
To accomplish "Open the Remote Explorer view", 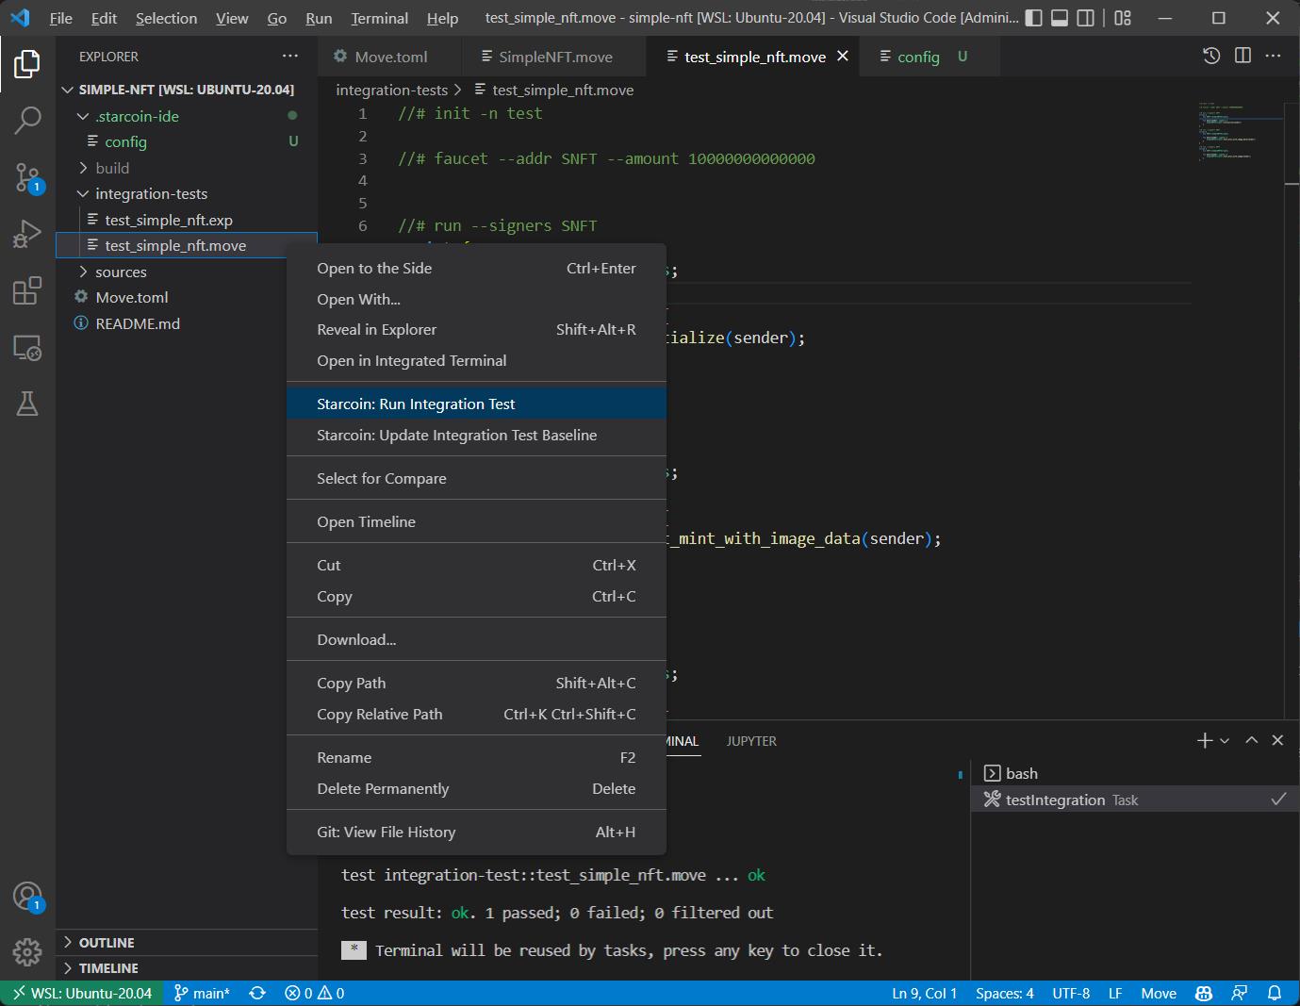I will pyautogui.click(x=27, y=348).
